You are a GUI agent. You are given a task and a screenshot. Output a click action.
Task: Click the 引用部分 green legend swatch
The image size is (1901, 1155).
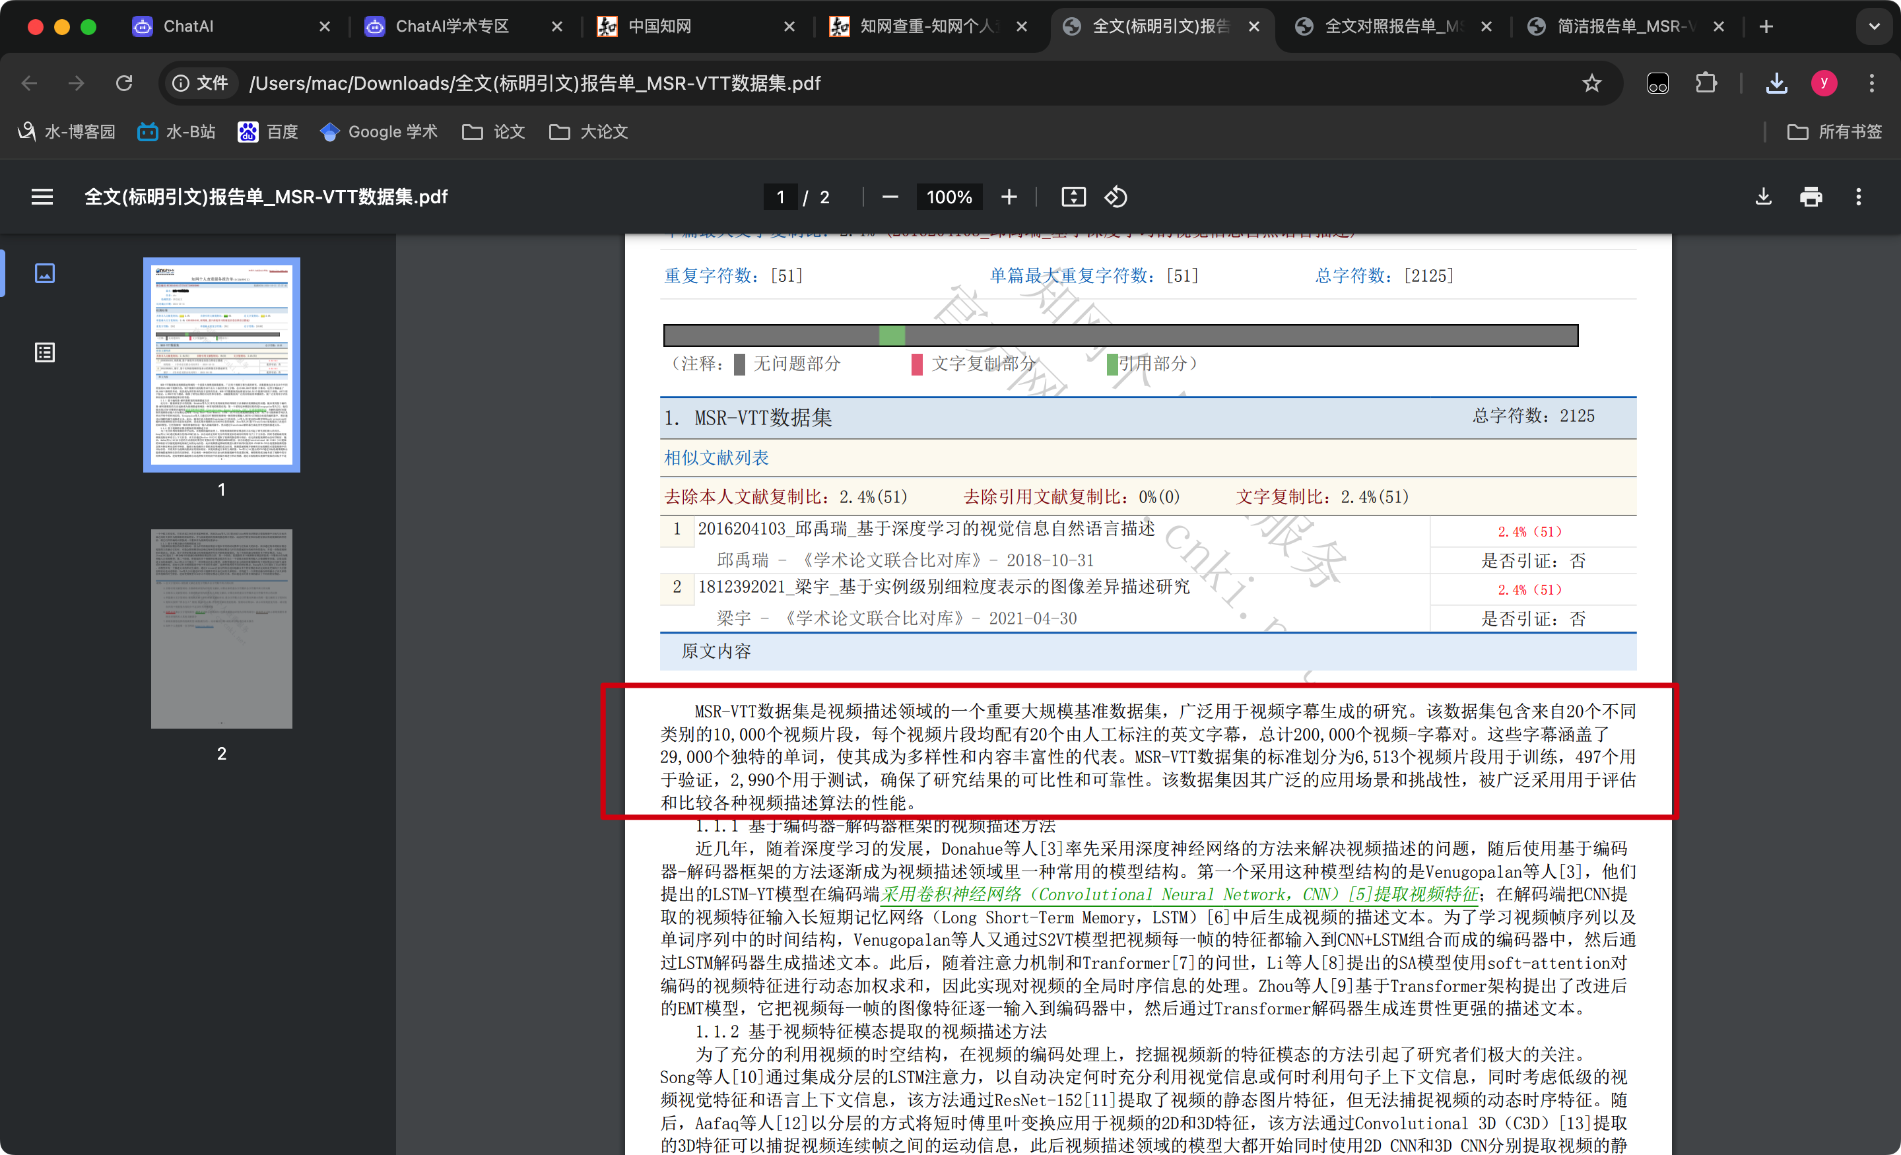(x=1112, y=364)
